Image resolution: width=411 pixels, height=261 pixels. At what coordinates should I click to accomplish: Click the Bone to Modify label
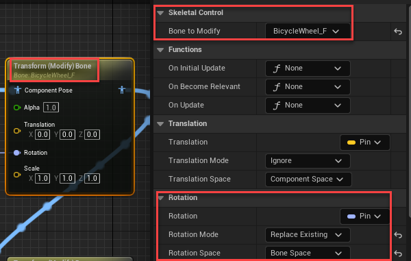(195, 32)
